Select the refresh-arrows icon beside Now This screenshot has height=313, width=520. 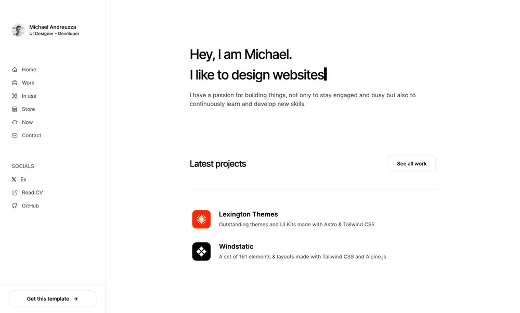pos(14,122)
